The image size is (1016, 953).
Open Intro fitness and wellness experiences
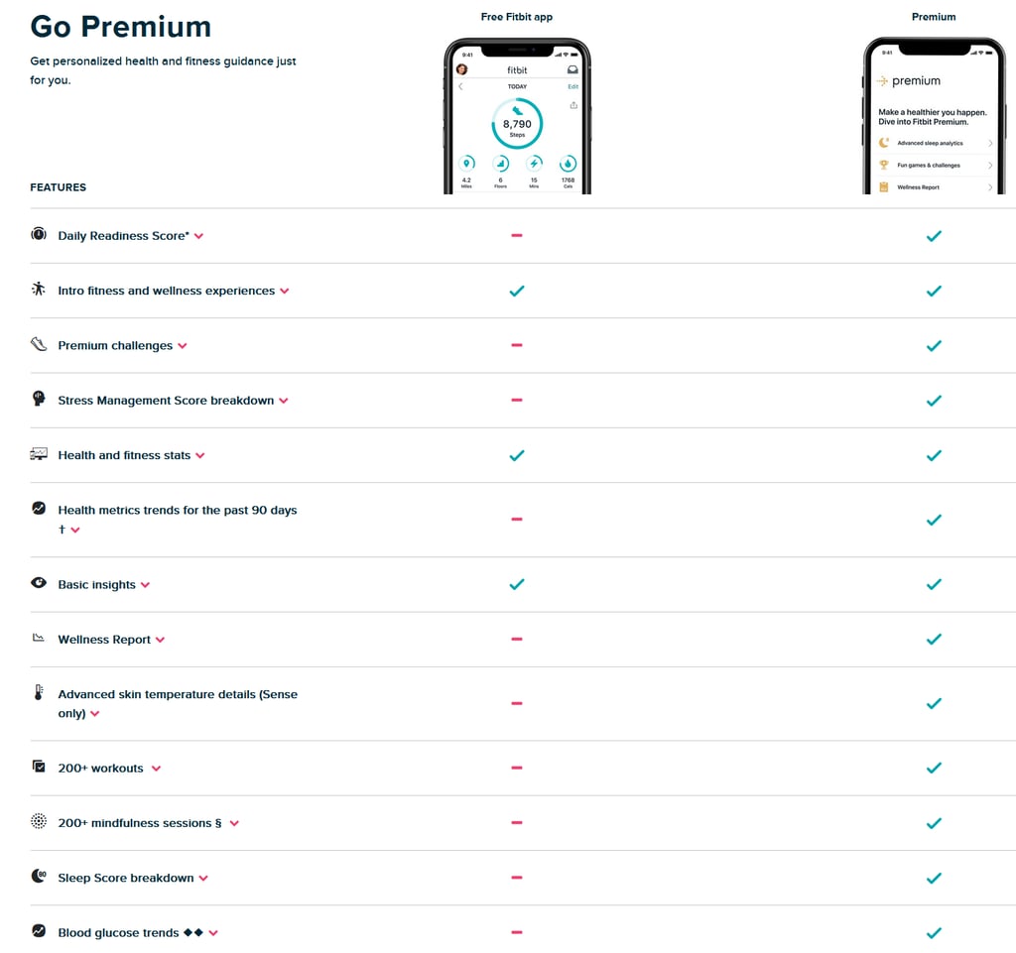(x=166, y=291)
